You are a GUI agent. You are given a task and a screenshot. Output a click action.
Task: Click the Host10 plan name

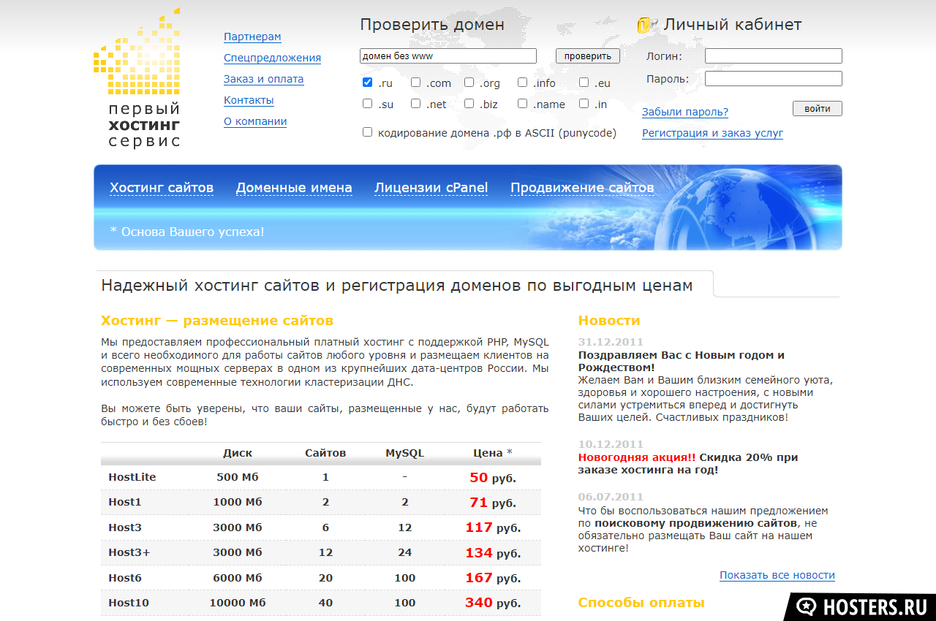129,603
